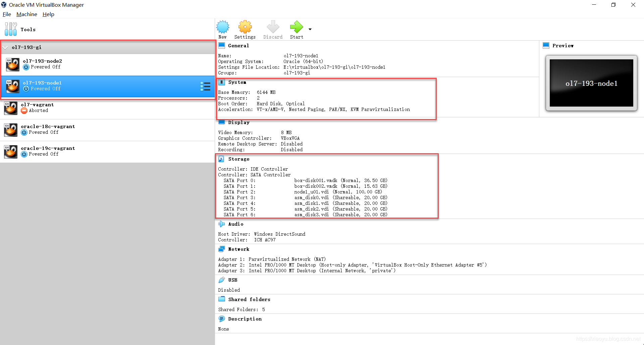644x345 pixels.
Task: Click the System section heading
Action: [237, 82]
